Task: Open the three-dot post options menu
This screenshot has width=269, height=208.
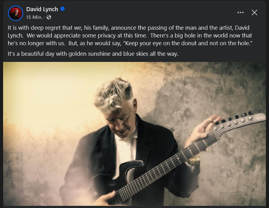Action: (x=240, y=12)
